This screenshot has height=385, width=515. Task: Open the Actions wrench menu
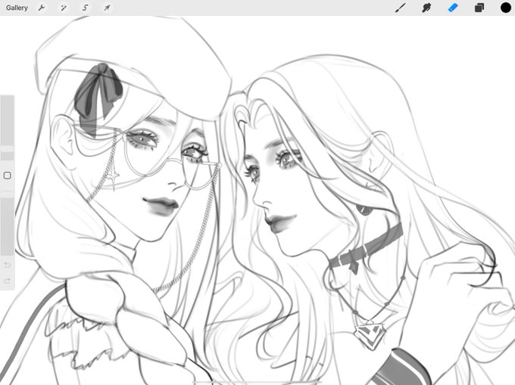(42, 8)
